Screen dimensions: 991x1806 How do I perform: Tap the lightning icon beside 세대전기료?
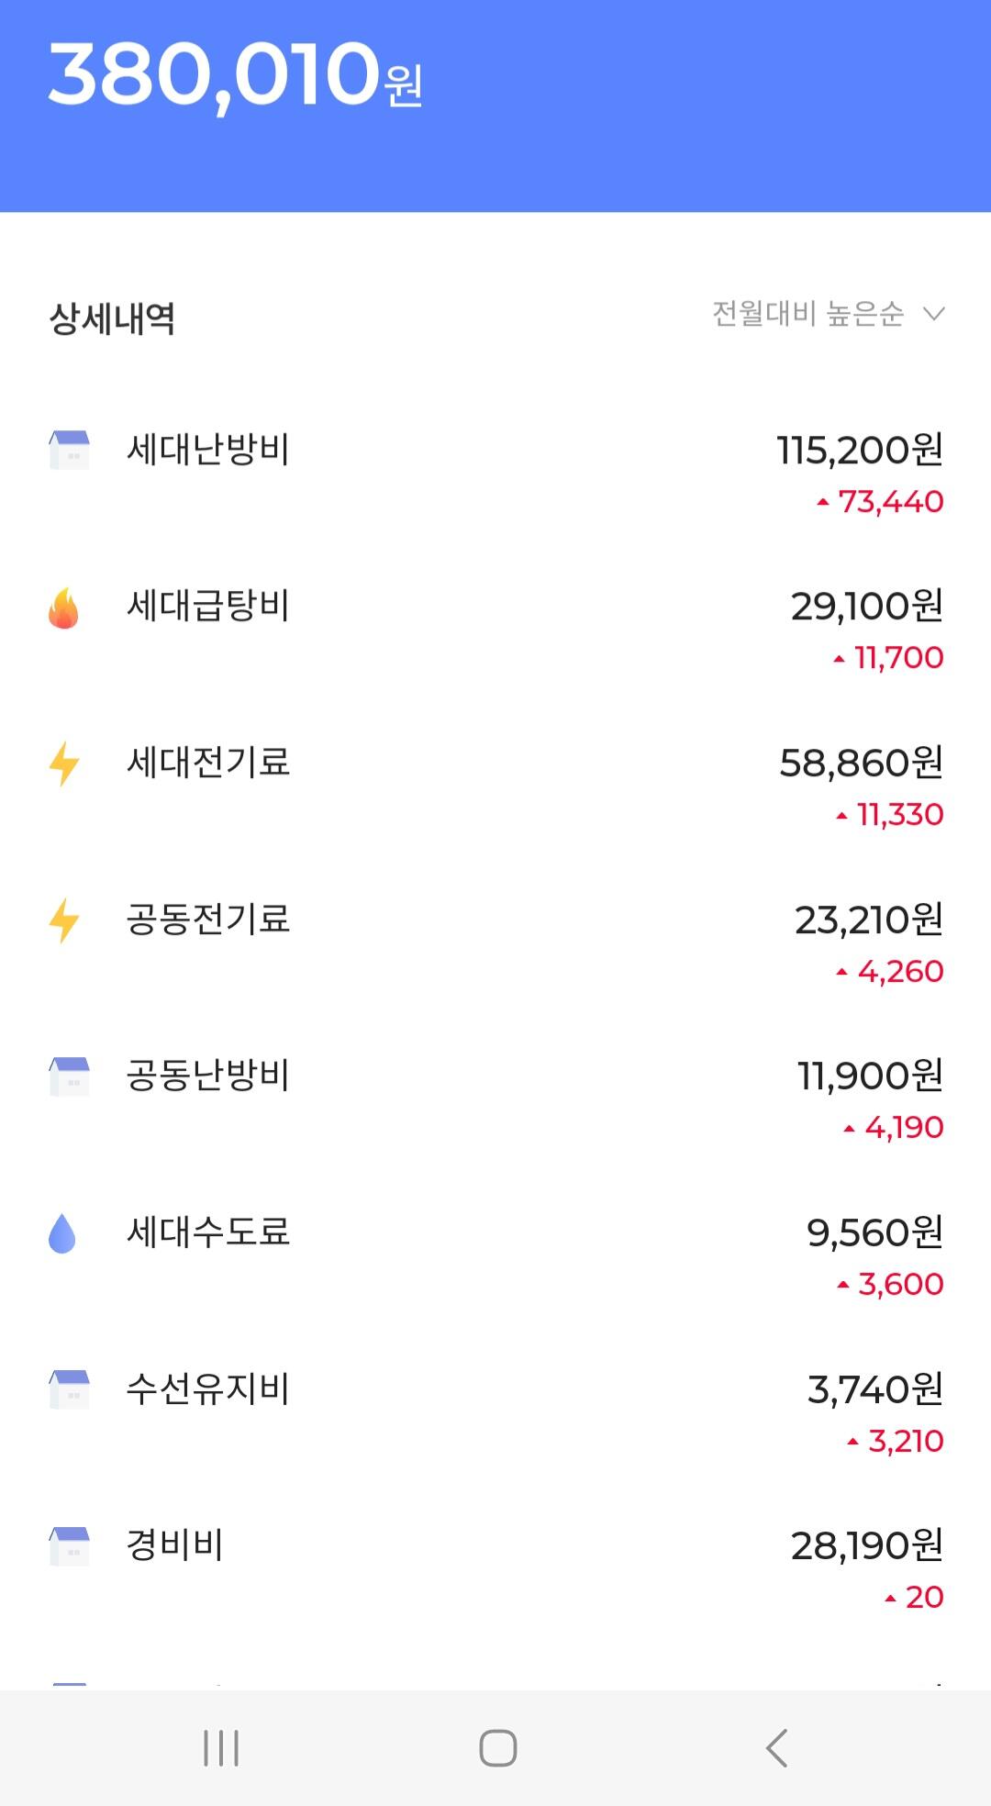tap(64, 764)
